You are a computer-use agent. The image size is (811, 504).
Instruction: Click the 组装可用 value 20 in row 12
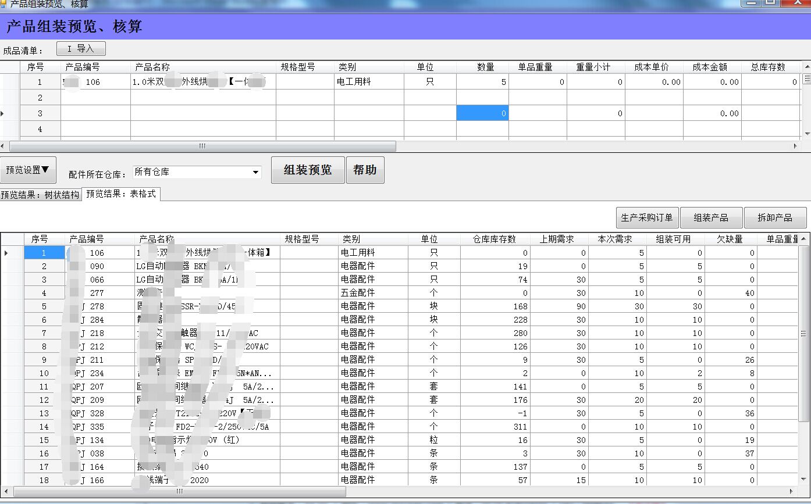[675, 400]
